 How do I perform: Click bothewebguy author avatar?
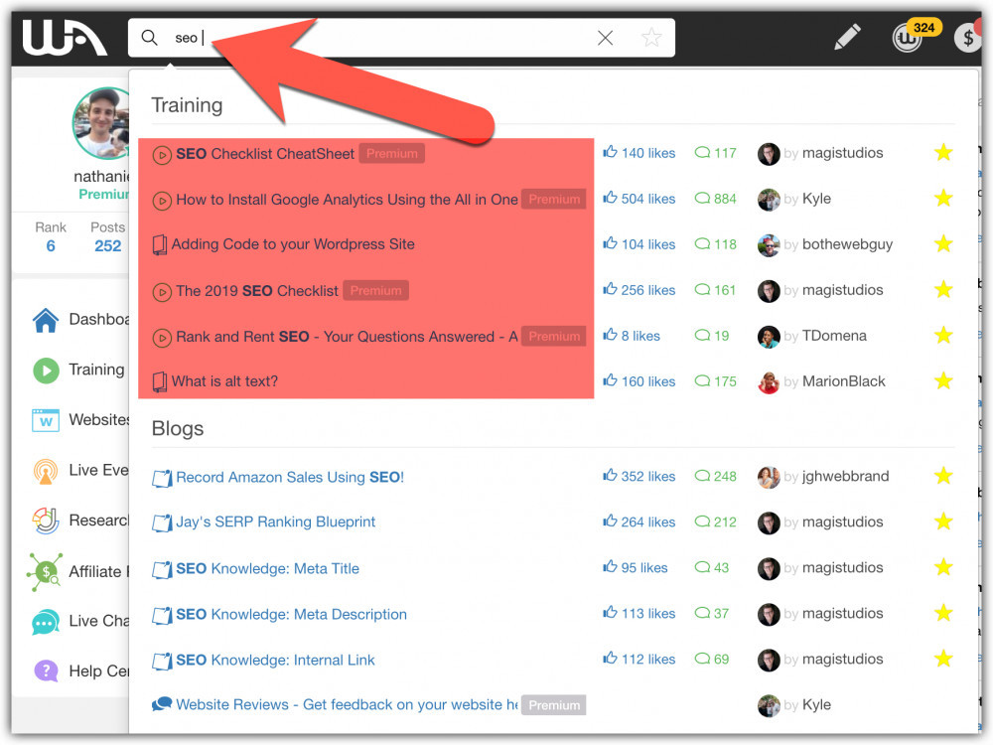769,245
